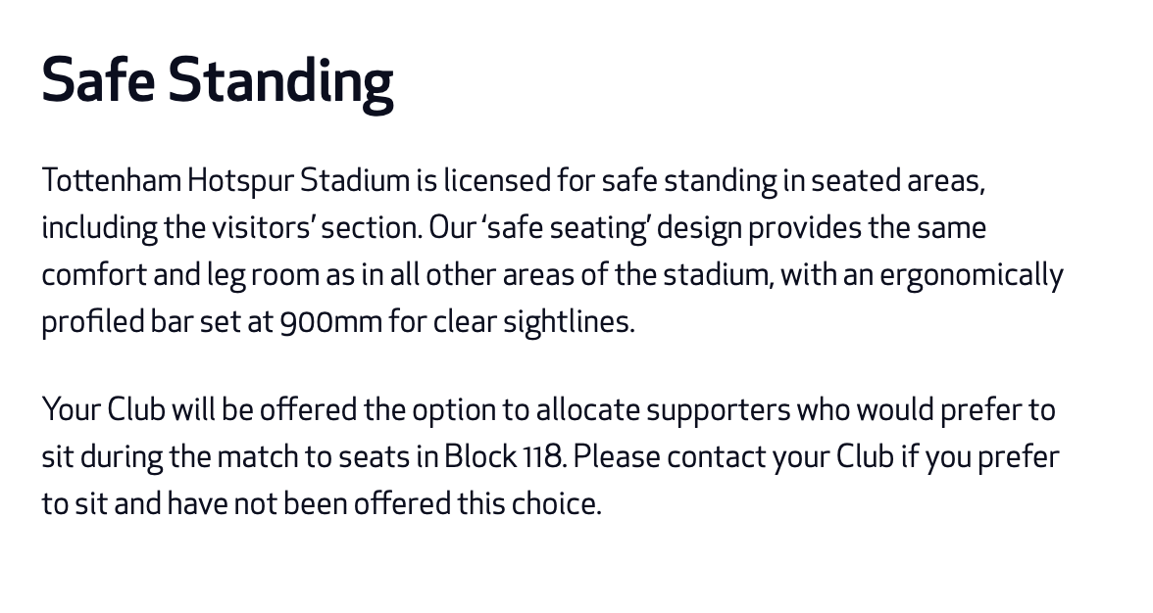Click the 'Block 118' text
This screenshot has height=613, width=1153.
click(x=503, y=456)
